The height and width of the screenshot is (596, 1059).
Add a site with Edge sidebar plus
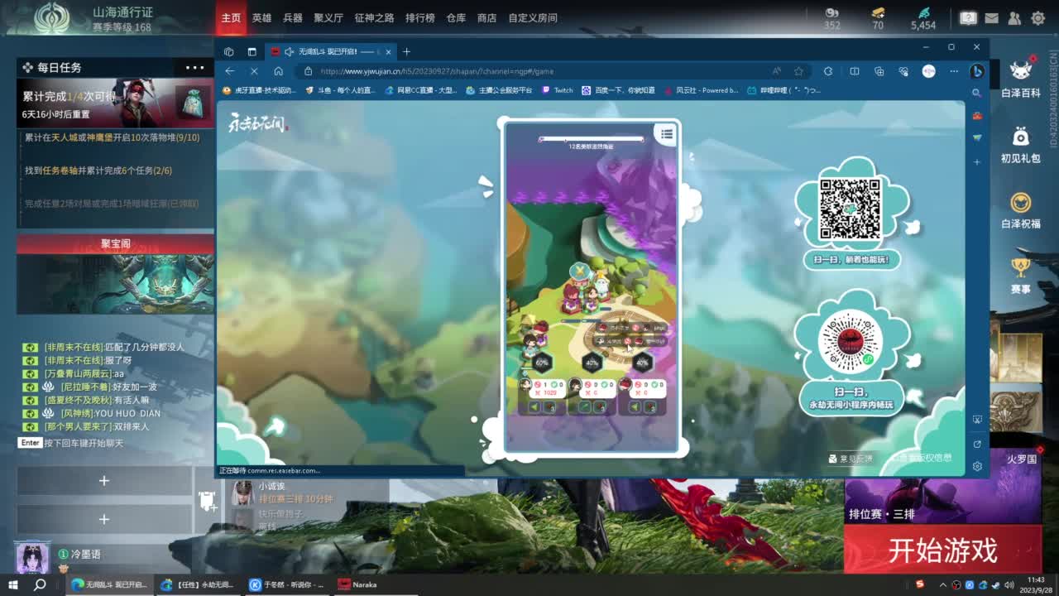click(x=977, y=161)
